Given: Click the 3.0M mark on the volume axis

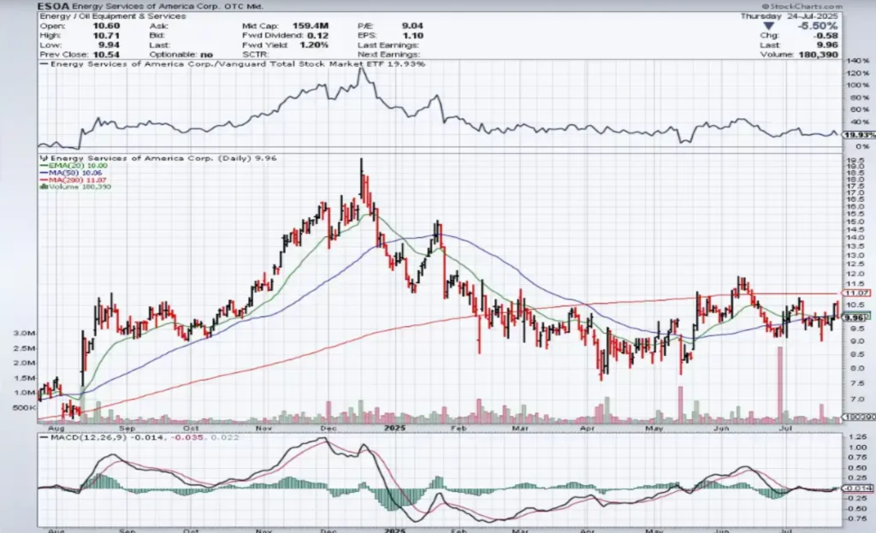Looking at the screenshot, I should click(x=24, y=333).
